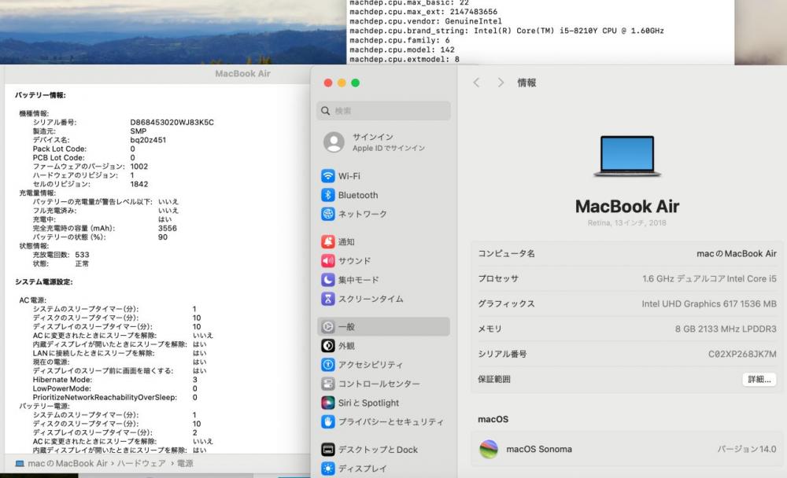Image resolution: width=787 pixels, height=478 pixels.
Task: Select Focus mode moon icon
Action: point(327,280)
